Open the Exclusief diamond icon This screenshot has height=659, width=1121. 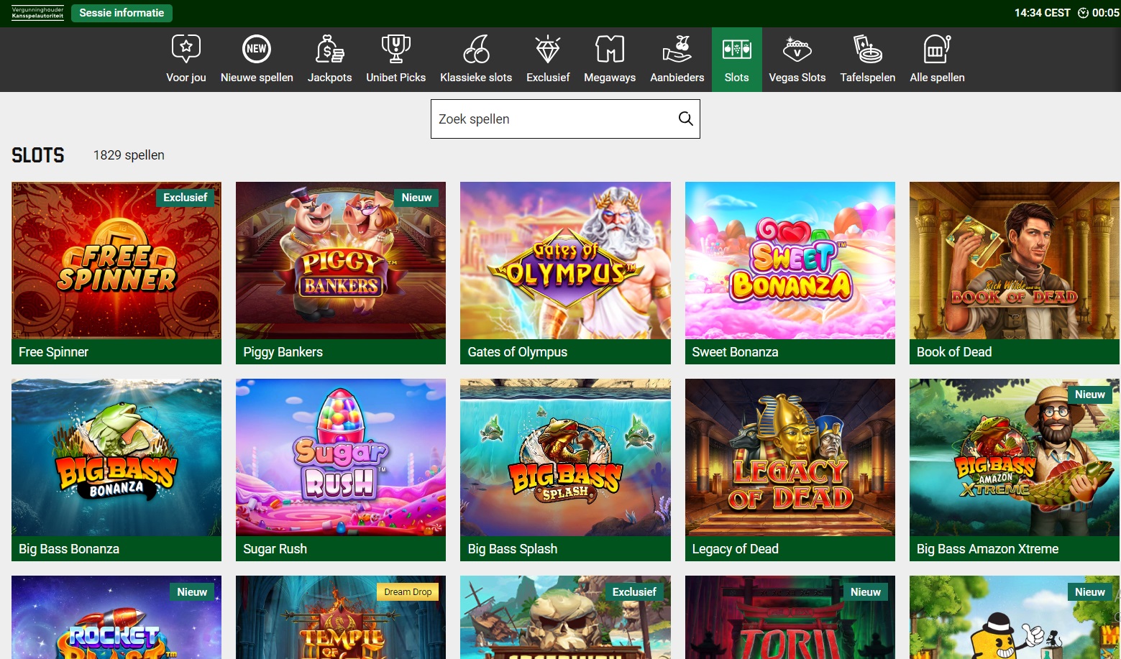coord(548,49)
